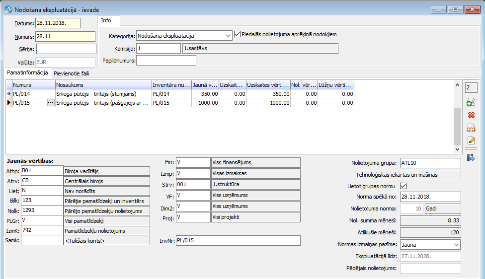
Task: Click the Nolietojuma norma value field
Action: point(411,209)
